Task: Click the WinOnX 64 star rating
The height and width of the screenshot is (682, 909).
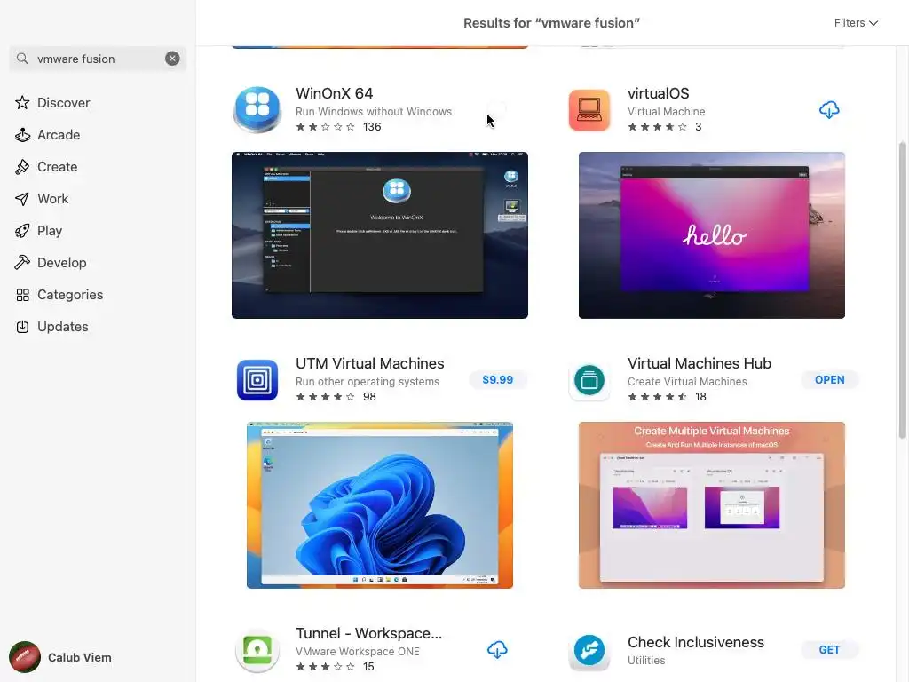Action: 325,126
